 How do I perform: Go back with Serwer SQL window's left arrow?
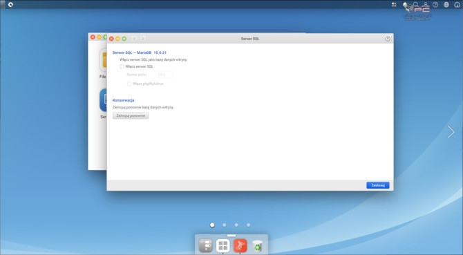(x=135, y=39)
